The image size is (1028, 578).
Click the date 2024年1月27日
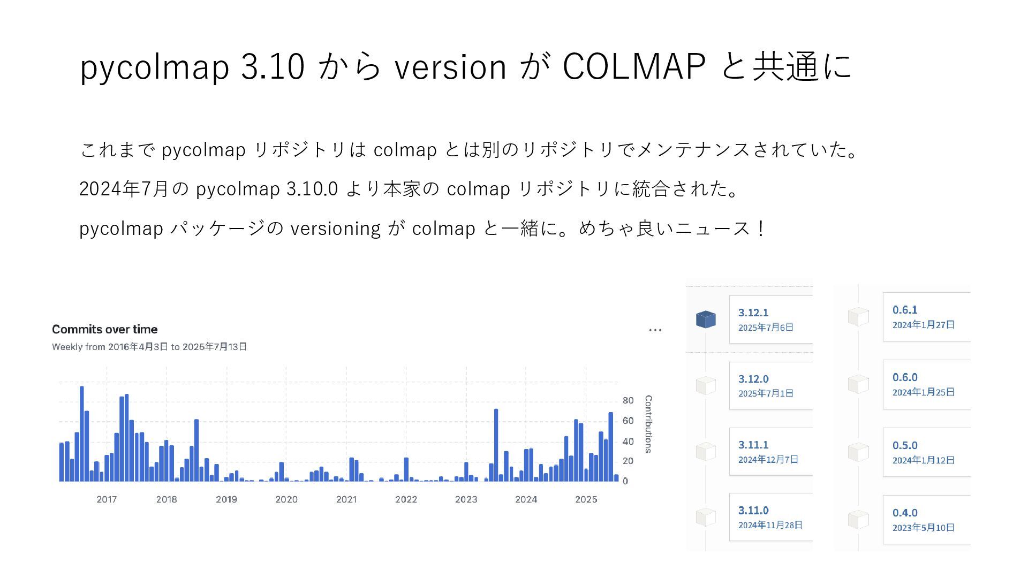pyautogui.click(x=923, y=325)
